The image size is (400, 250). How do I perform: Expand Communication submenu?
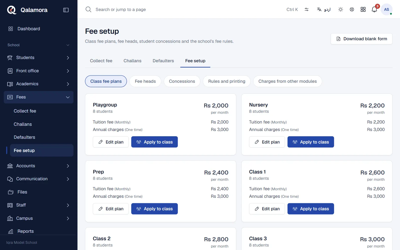click(39, 179)
